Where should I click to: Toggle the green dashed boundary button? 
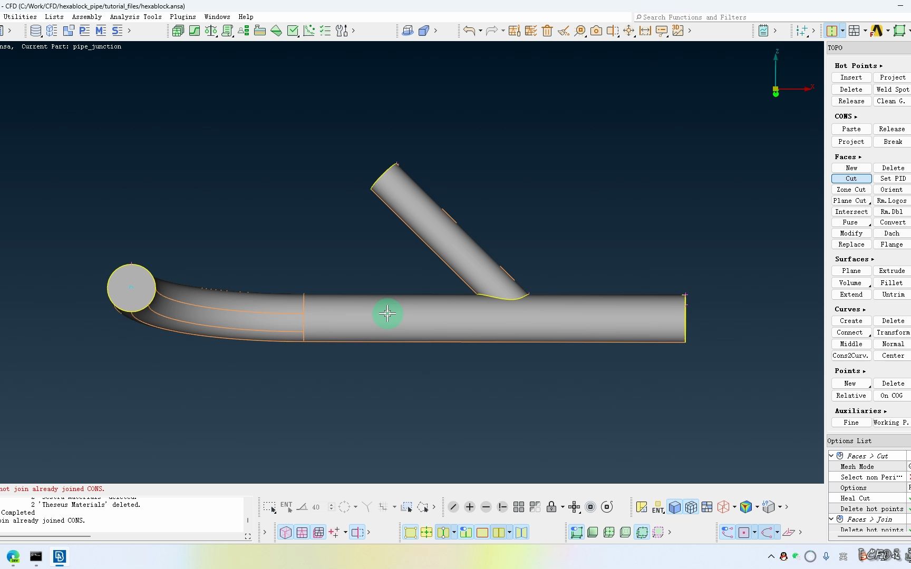[x=642, y=532]
